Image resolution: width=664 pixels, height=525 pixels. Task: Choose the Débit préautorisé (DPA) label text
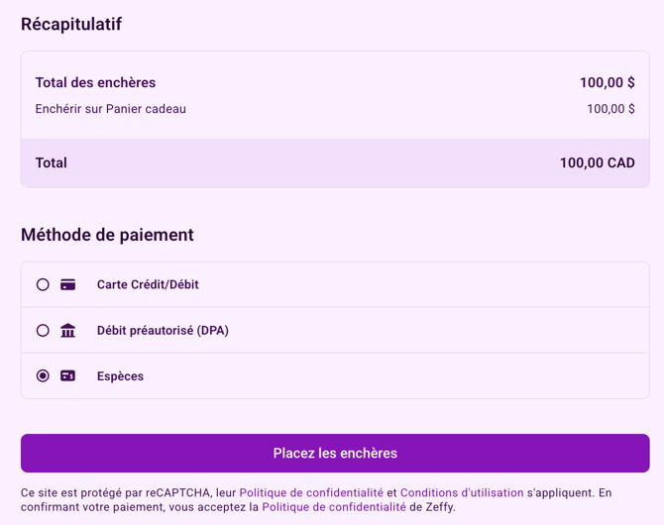coord(163,330)
